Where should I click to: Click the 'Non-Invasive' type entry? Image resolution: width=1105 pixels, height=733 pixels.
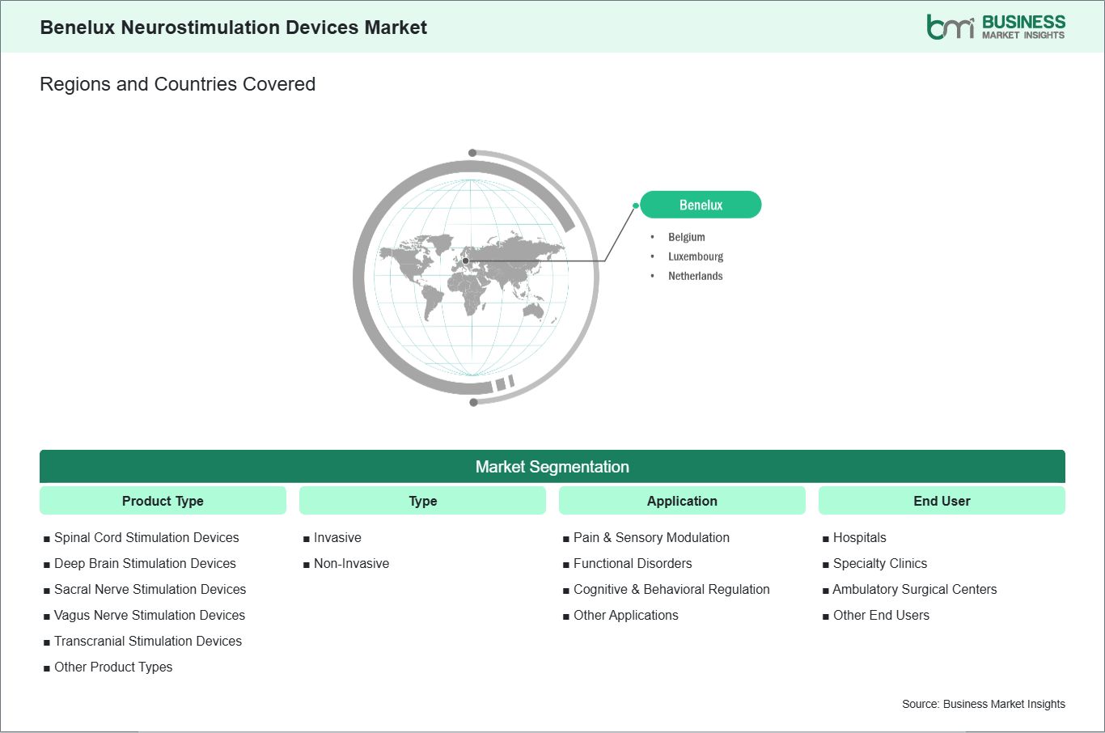pyautogui.click(x=351, y=563)
